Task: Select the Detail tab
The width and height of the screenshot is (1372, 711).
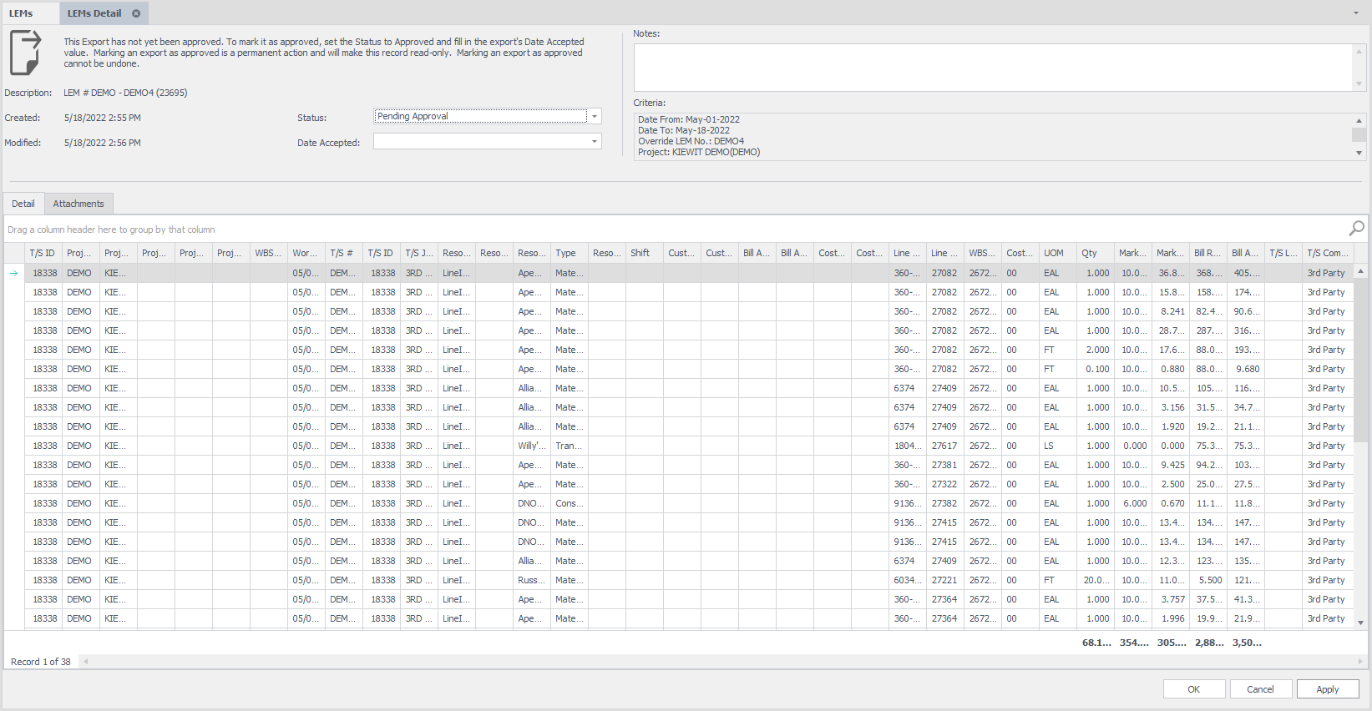Action: [x=23, y=204]
